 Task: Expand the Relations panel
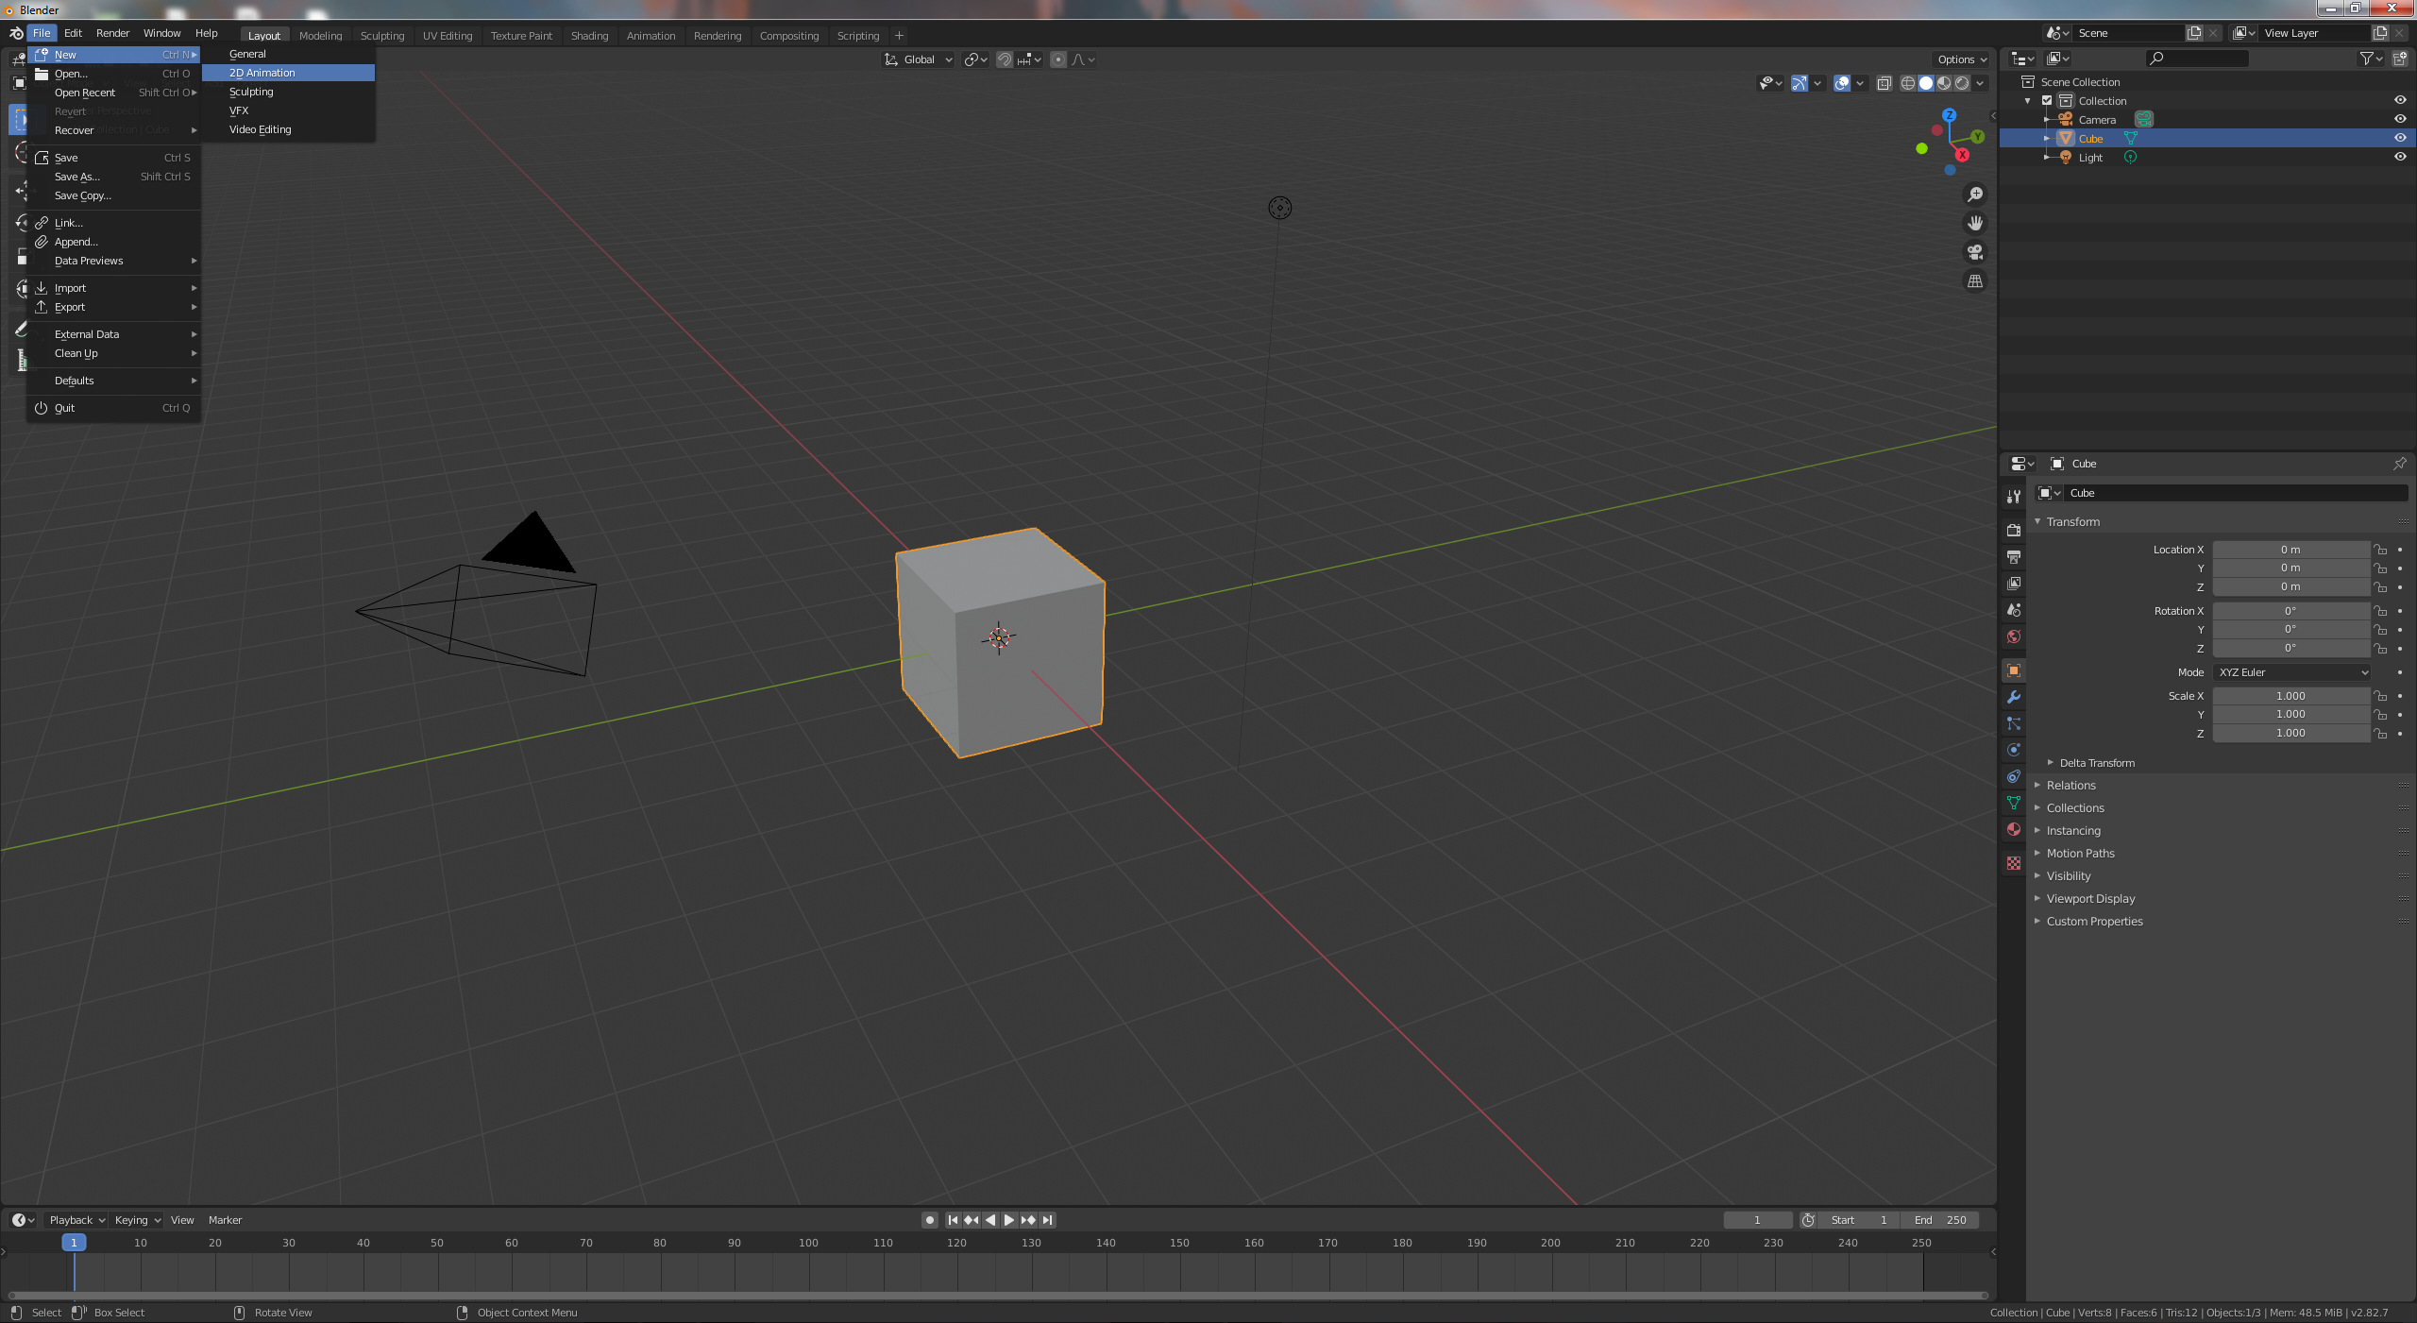pyautogui.click(x=2071, y=786)
